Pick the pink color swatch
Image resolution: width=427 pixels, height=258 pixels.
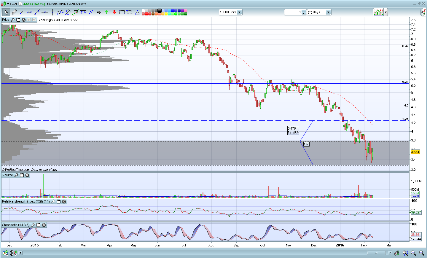pos(186,11)
